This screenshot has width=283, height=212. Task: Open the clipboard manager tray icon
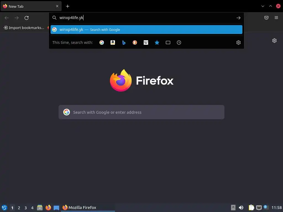click(251, 208)
